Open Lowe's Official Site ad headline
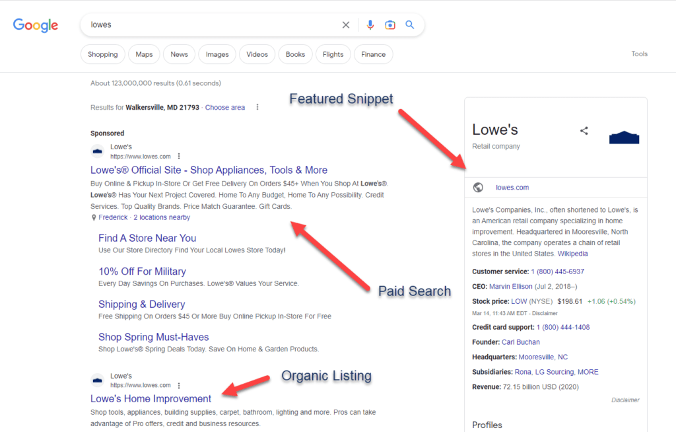Viewport: 676px width, 432px height. point(209,170)
